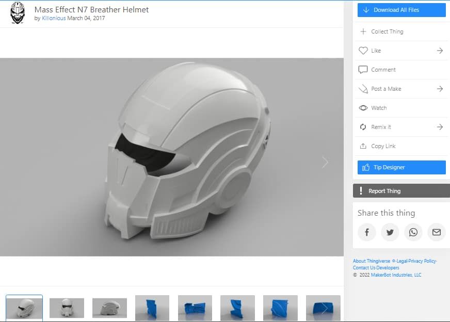Expand the Like action chevron
Viewport: 450px width, 322px height.
click(439, 51)
